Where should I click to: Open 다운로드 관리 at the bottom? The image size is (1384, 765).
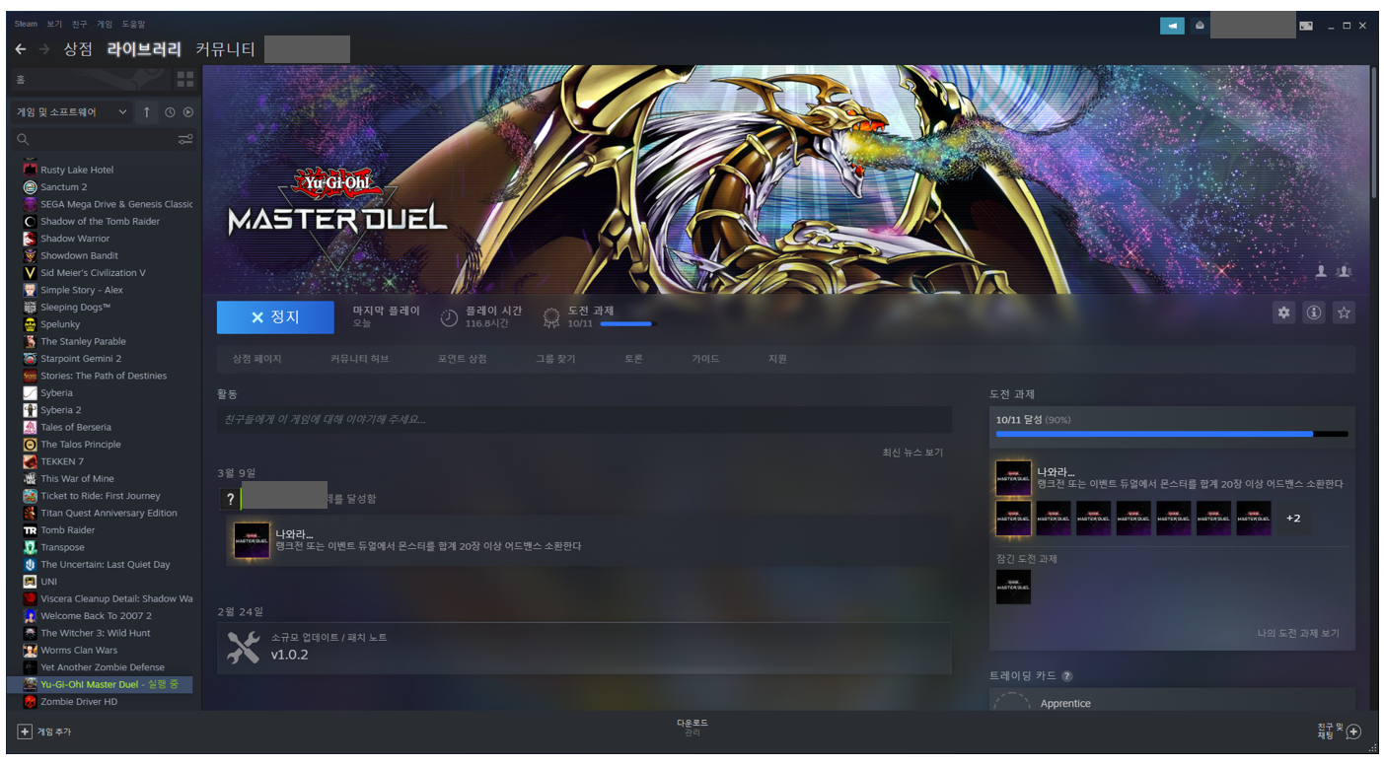692,728
